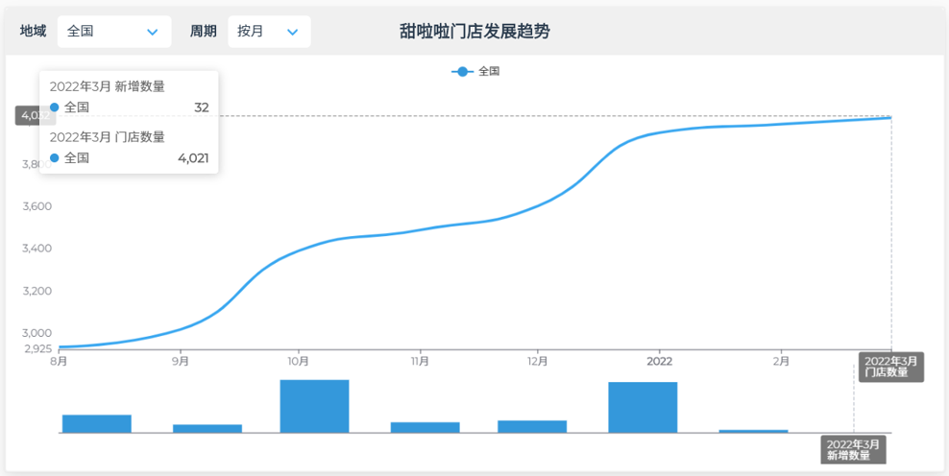Toggle the 全国 series label in legend

tap(489, 71)
